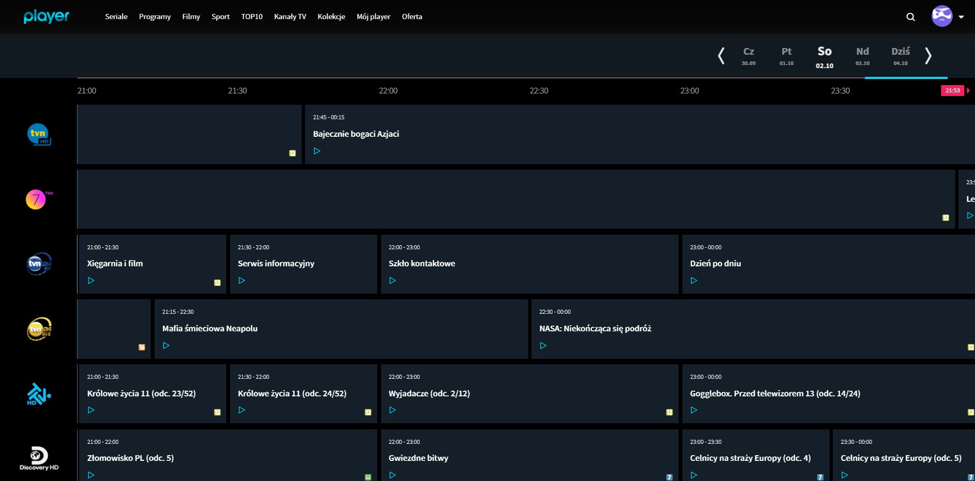Screen dimensions: 975x481
Task: Open Szkło kontaktowe program title
Action: point(422,263)
